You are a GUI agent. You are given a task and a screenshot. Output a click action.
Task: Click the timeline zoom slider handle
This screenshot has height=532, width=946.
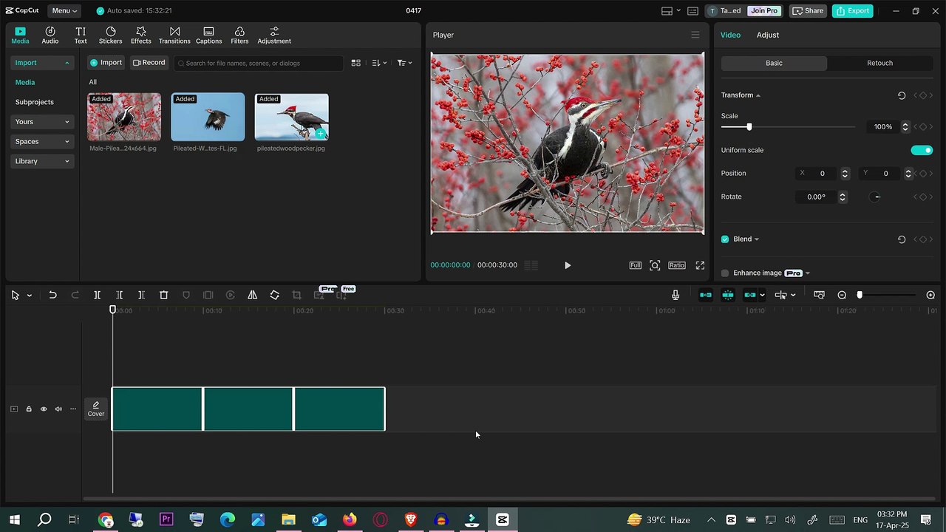pyautogui.click(x=860, y=295)
